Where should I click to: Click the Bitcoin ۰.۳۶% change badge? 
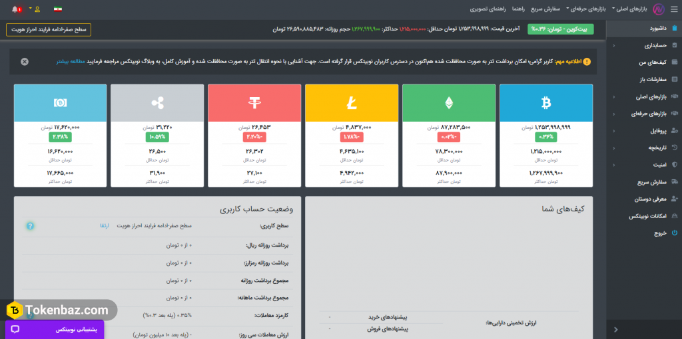[546, 137]
